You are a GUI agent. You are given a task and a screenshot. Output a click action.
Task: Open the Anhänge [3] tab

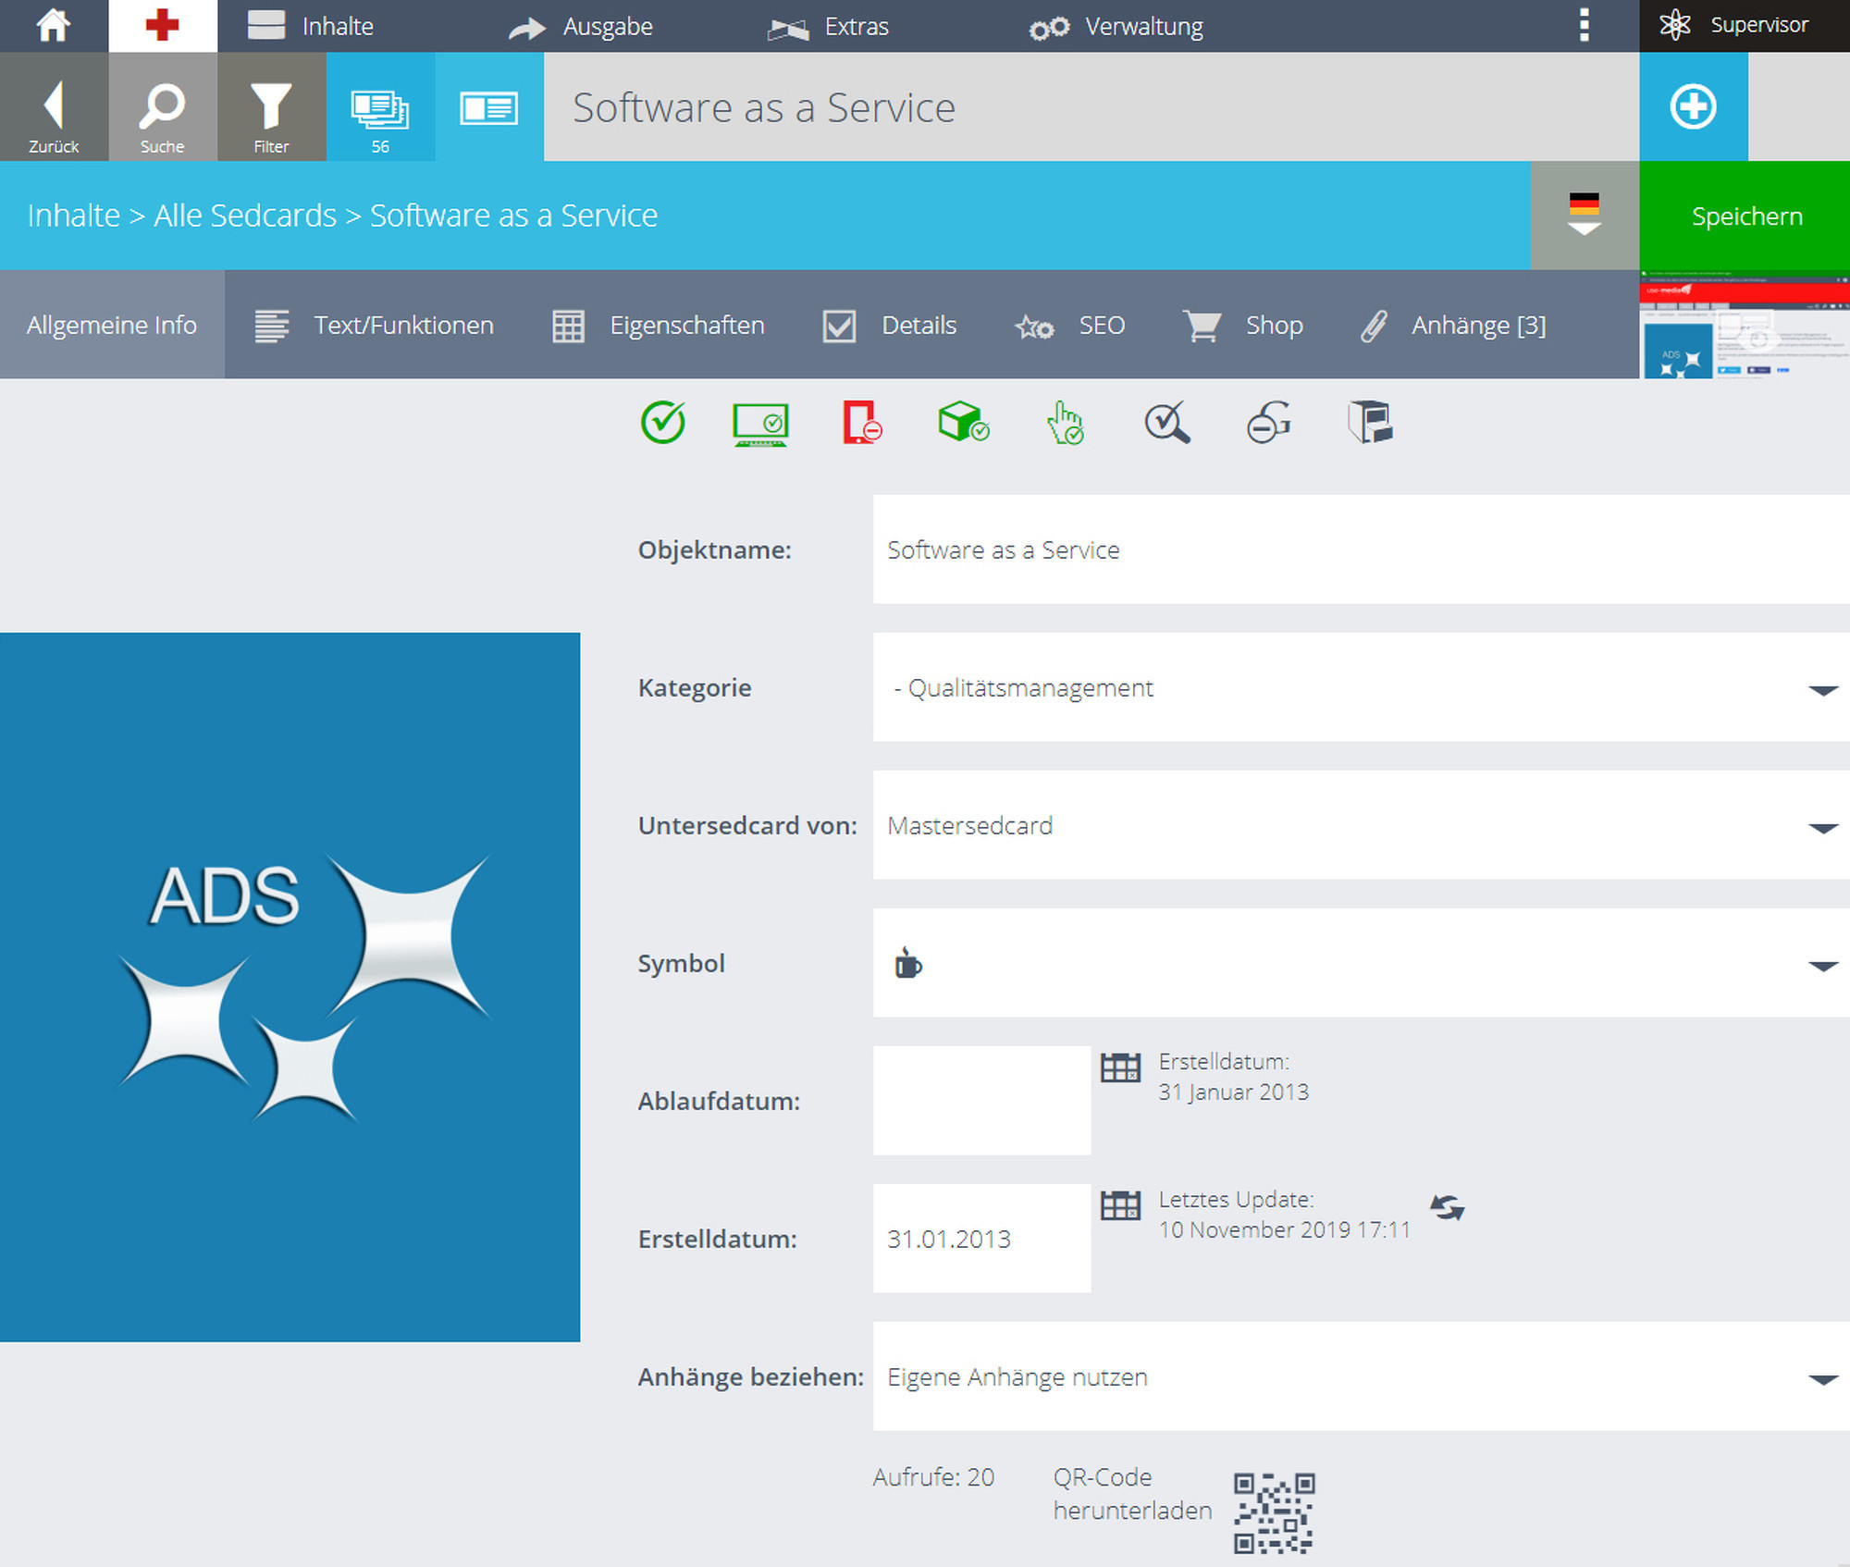[1452, 326]
